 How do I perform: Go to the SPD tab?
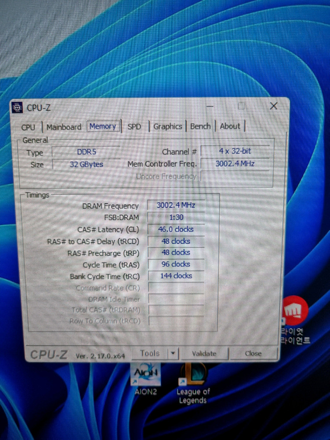tap(134, 127)
